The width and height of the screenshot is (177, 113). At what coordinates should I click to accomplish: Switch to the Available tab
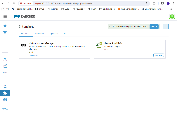tap(39, 34)
